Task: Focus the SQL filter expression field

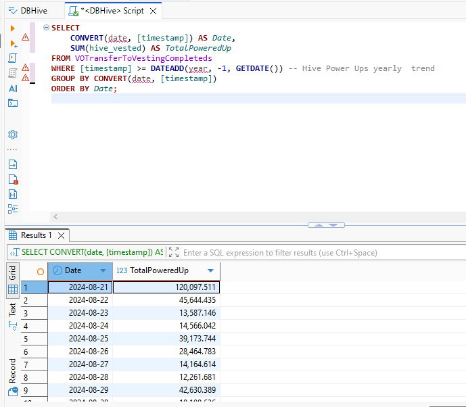Action: point(324,253)
